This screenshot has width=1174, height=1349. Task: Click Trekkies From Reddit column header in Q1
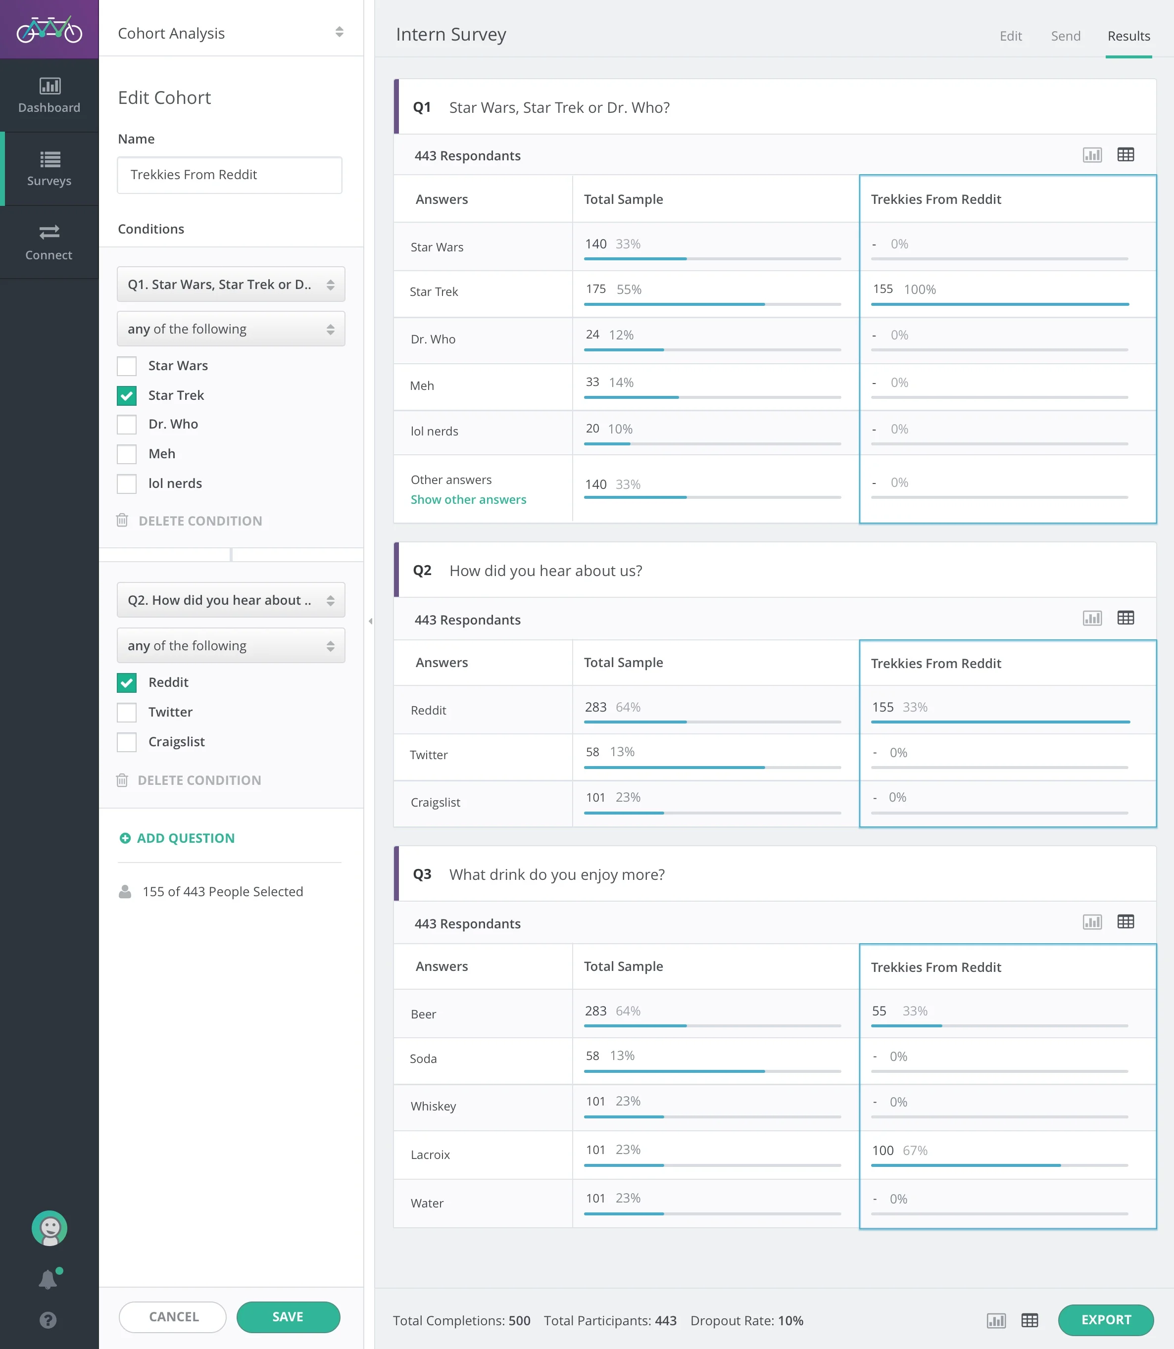pos(935,199)
